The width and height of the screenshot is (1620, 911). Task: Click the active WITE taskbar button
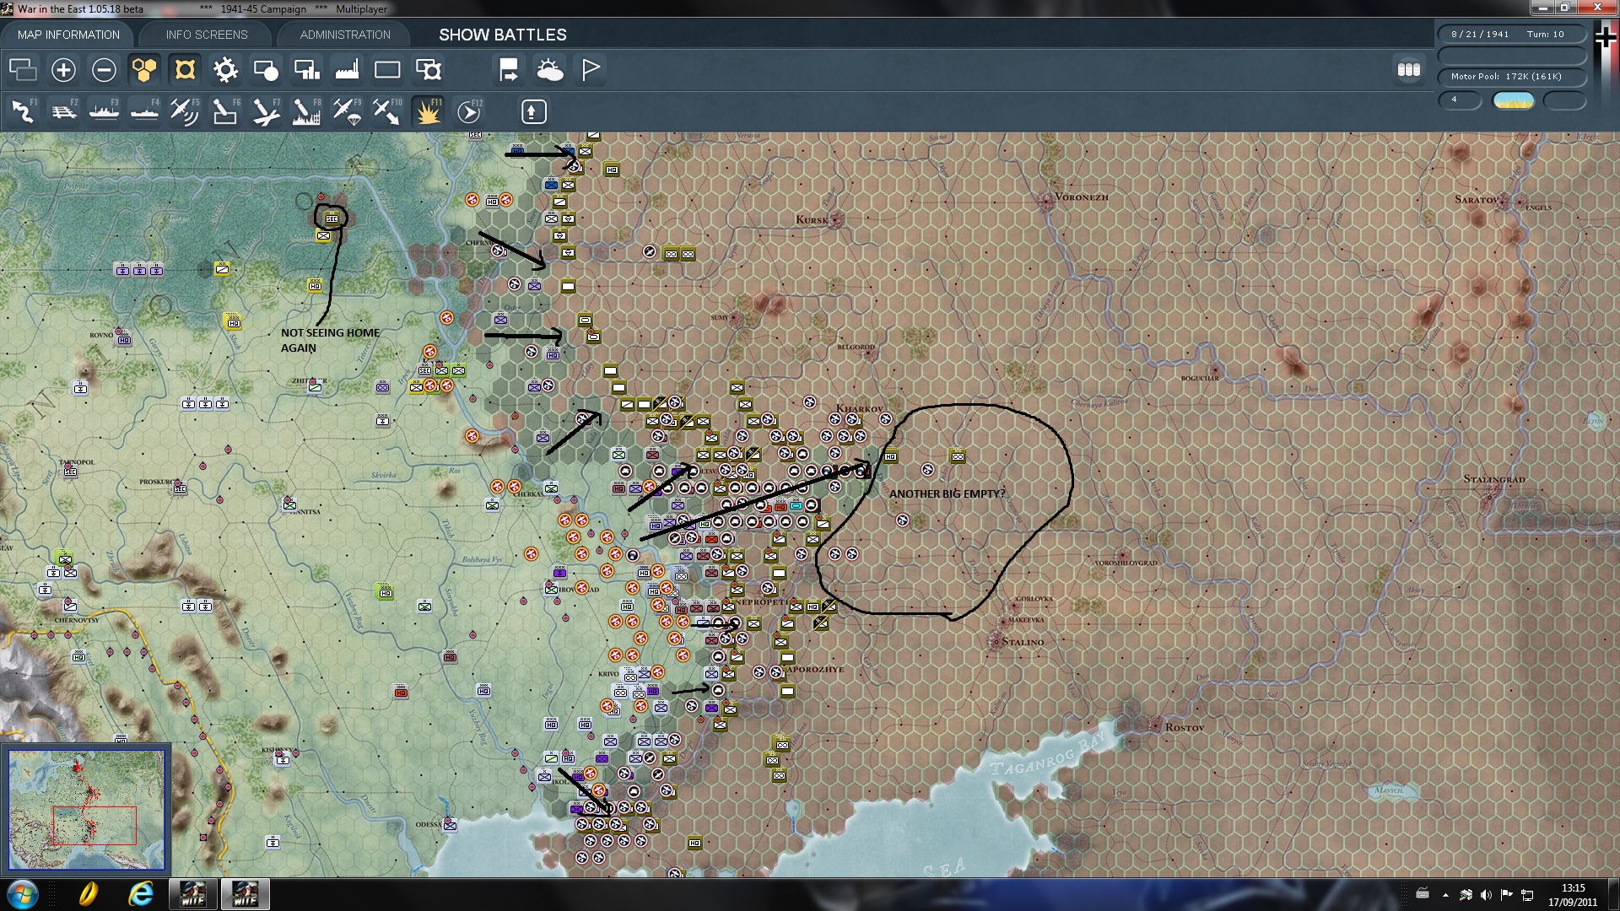[x=245, y=894]
